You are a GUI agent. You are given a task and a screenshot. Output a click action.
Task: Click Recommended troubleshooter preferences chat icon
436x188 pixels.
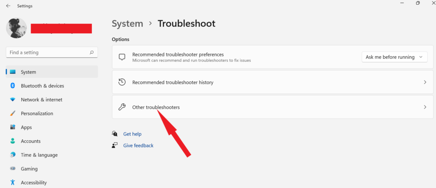click(x=122, y=57)
